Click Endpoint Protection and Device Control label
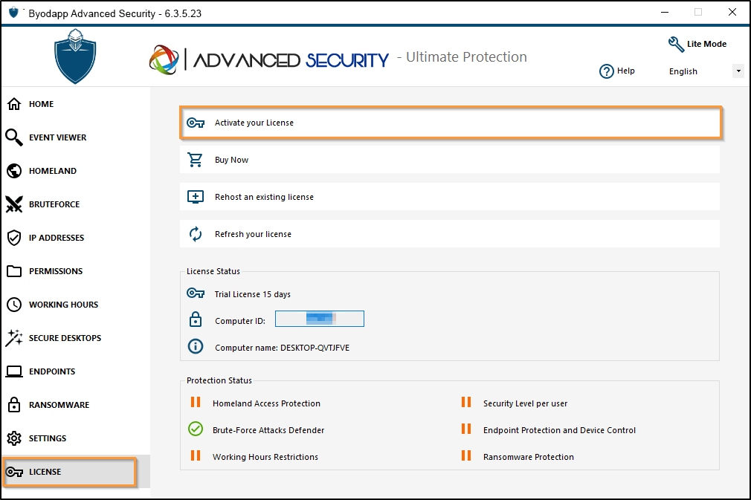Viewport: 751px width, 500px height. pyautogui.click(x=559, y=430)
